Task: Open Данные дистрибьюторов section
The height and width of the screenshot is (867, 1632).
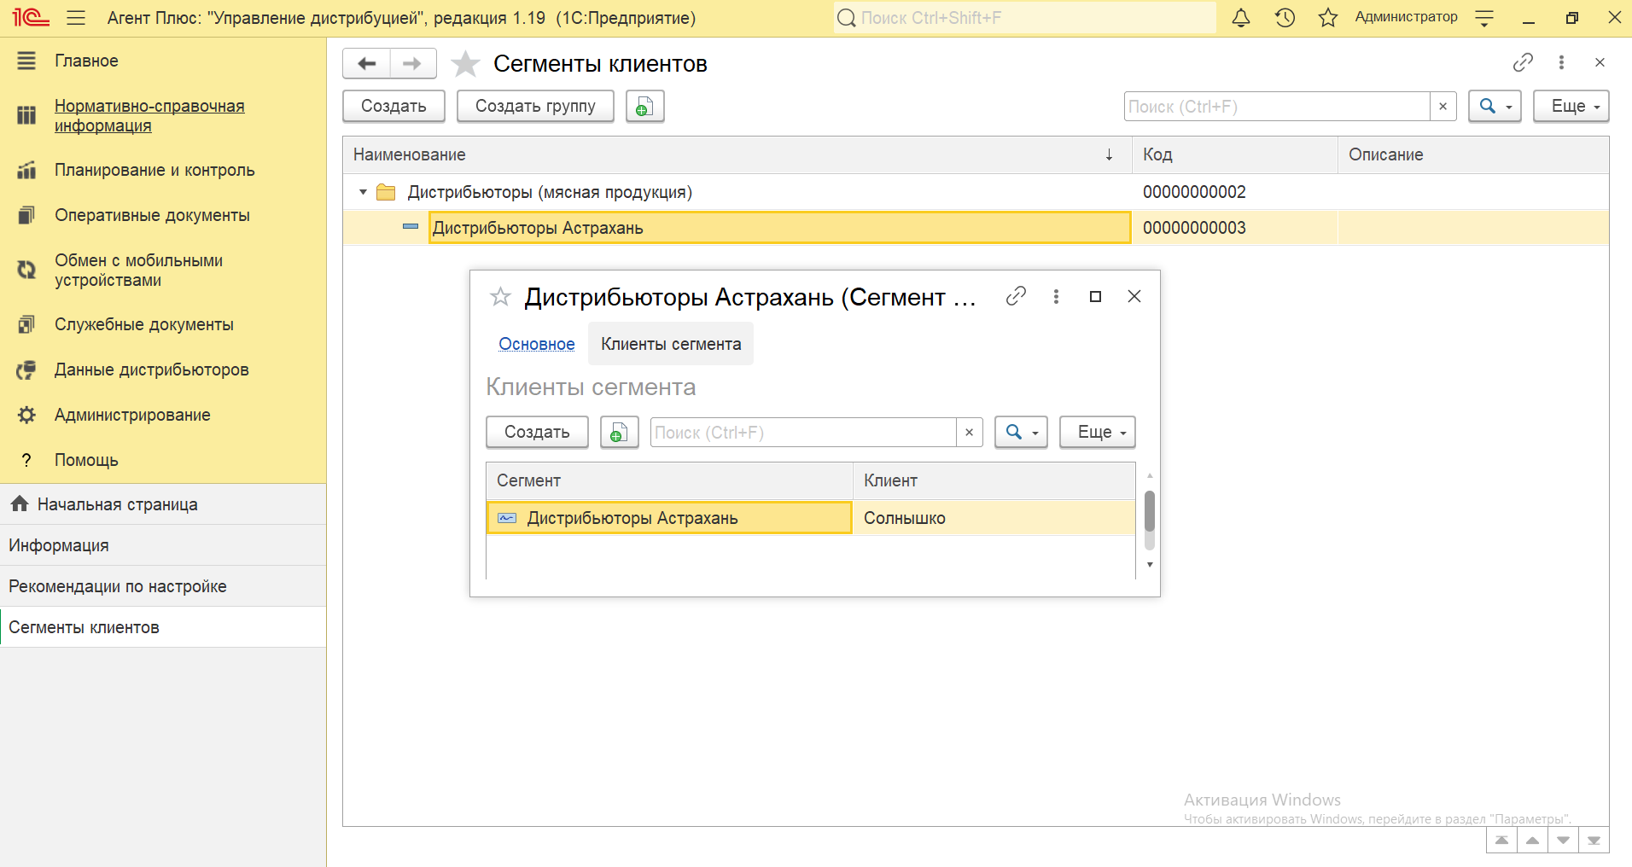Action: (x=152, y=369)
